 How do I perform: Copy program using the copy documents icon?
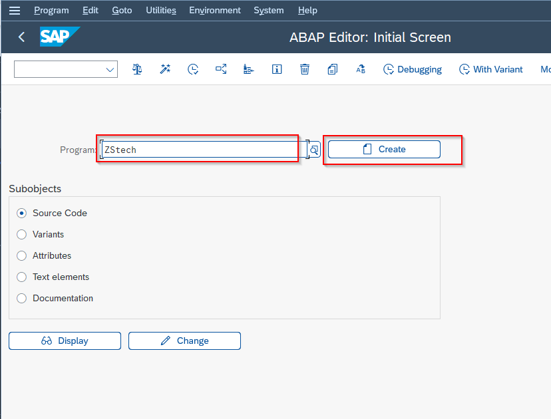coord(333,69)
